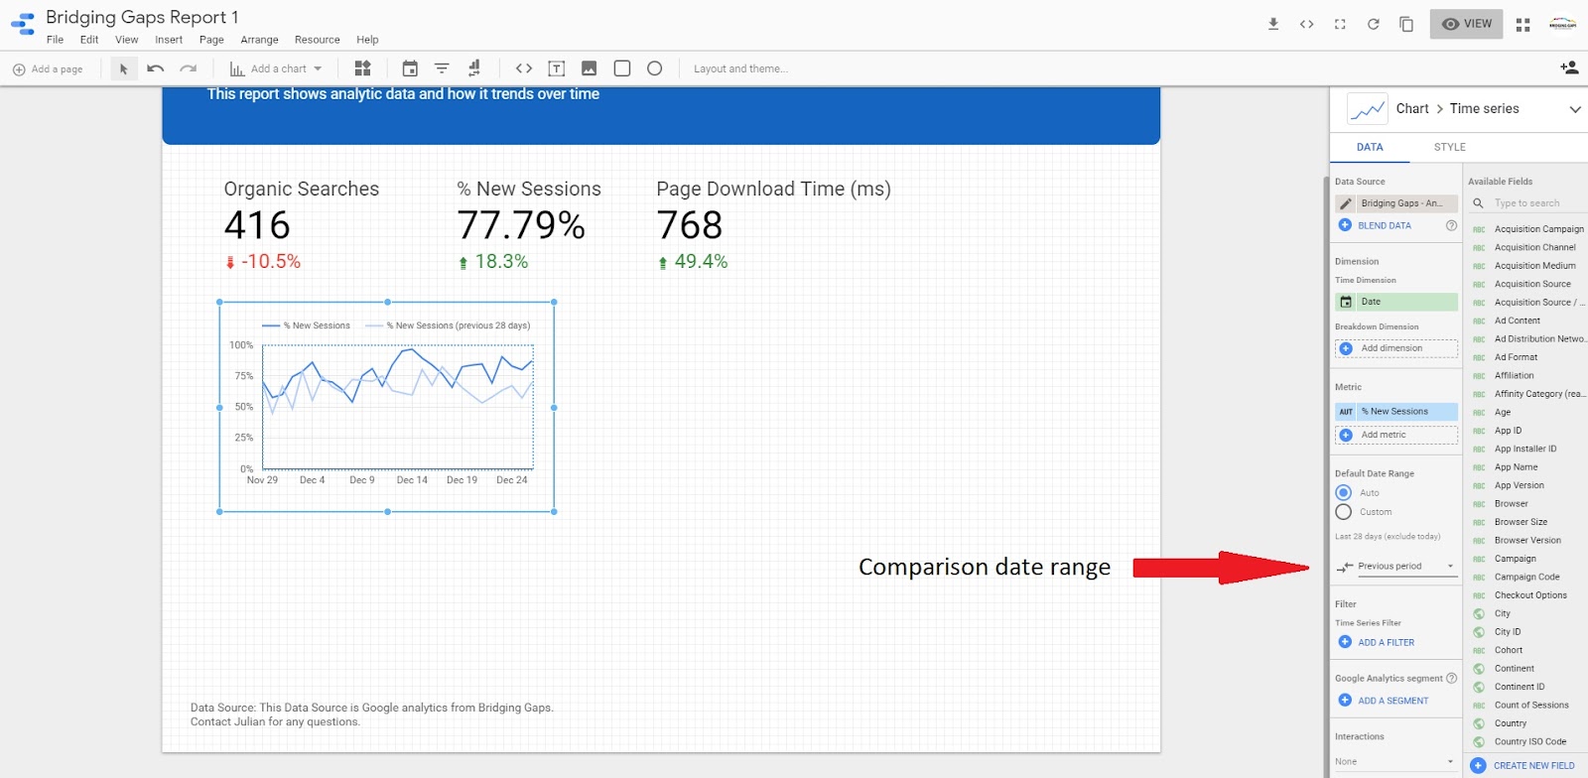Viewport: 1588px width, 778px height.
Task: Click CREATE NEW FIELD
Action: pyautogui.click(x=1523, y=766)
